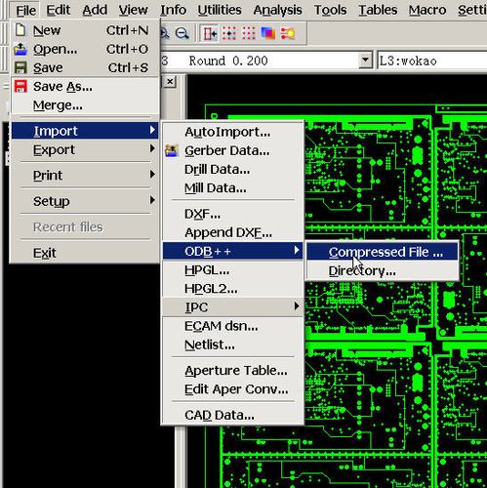Click the transparent overlapping colors icon

pos(268,33)
